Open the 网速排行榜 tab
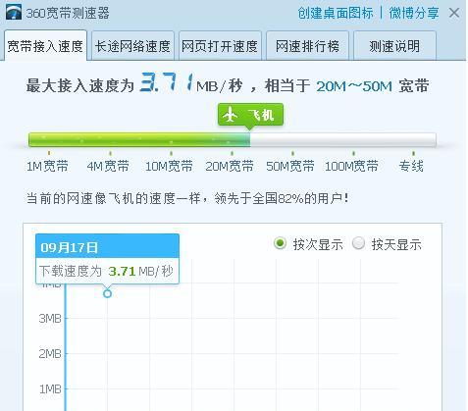This screenshot has height=411, width=468. (307, 46)
